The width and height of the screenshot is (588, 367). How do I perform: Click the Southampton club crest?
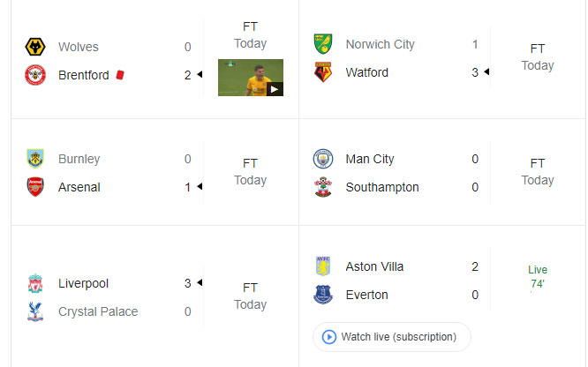[323, 187]
